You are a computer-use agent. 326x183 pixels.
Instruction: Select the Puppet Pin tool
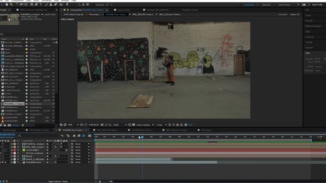coord(67,5)
